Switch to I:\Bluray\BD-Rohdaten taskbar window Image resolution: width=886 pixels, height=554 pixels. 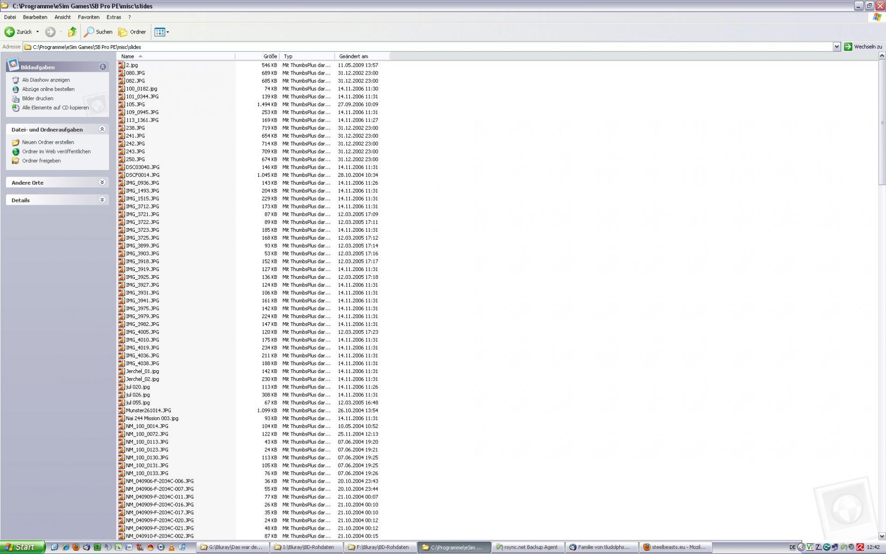(307, 547)
